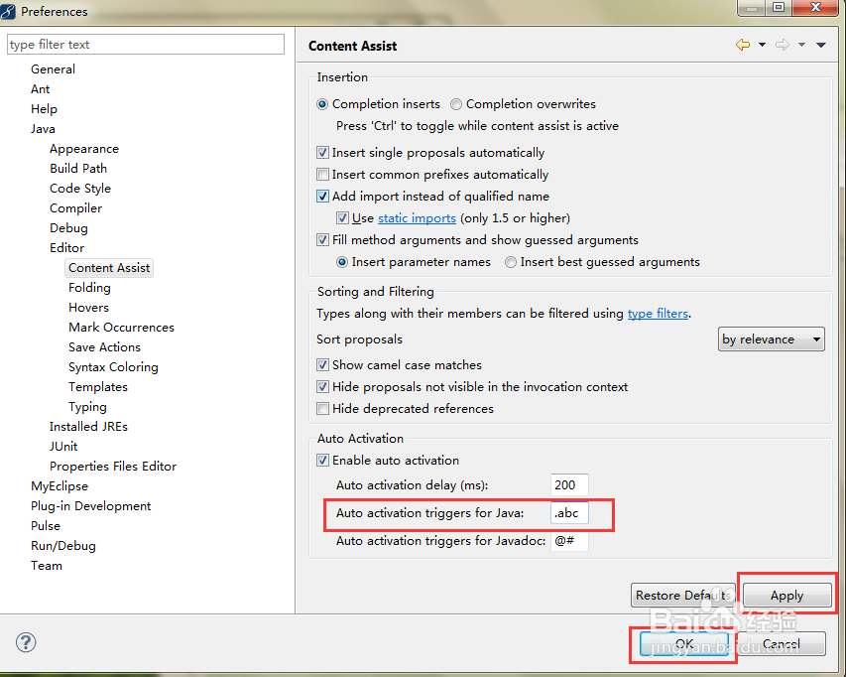Select Run/Debug in the tree
Image resolution: width=846 pixels, height=677 pixels.
tap(63, 546)
